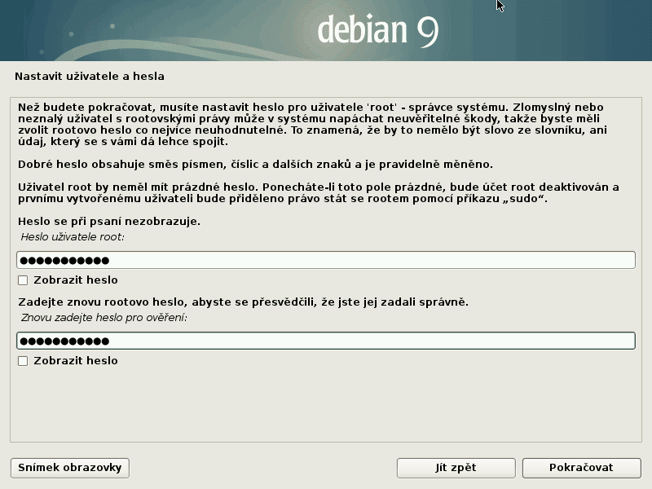Click the 'Dobré heslo obsahuje směs písmen' sentence
652x489 pixels.
[x=255, y=165]
